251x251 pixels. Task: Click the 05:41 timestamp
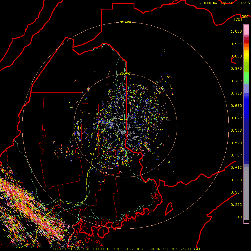pos(194,249)
